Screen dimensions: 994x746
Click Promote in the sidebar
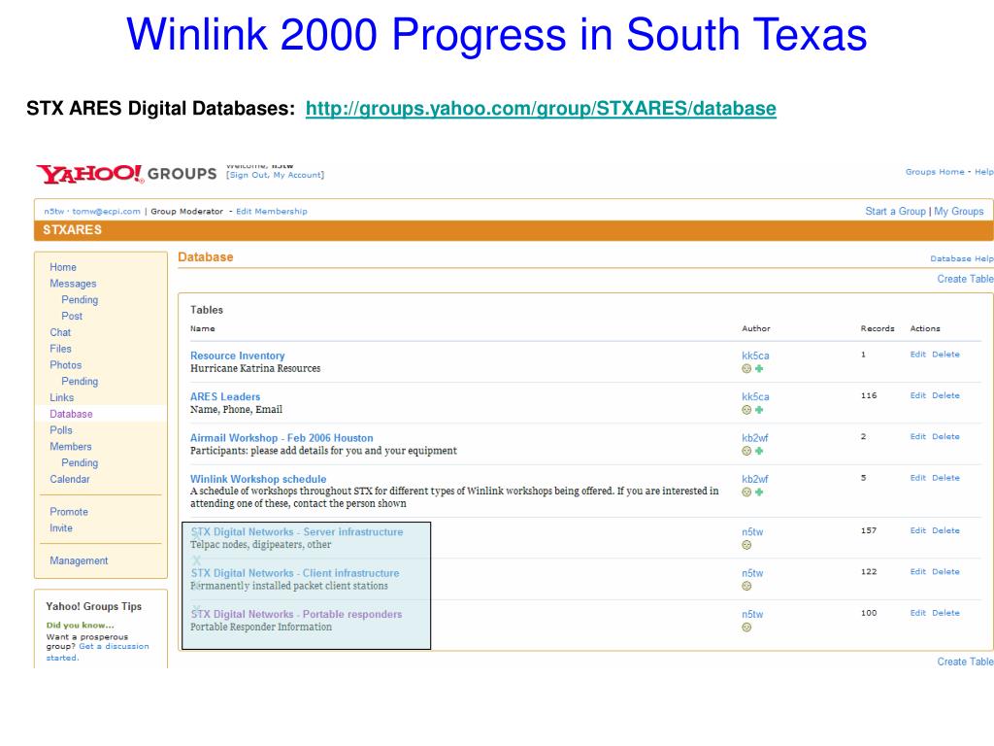(x=69, y=512)
